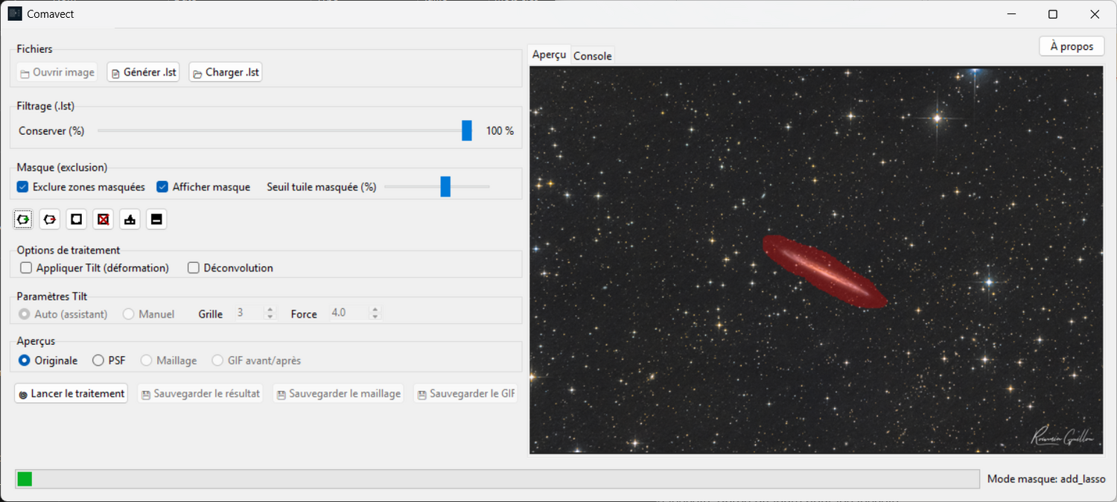This screenshot has width=1117, height=502.
Task: Select the remove-lasso mask tool with red arrow
Action: [50, 219]
